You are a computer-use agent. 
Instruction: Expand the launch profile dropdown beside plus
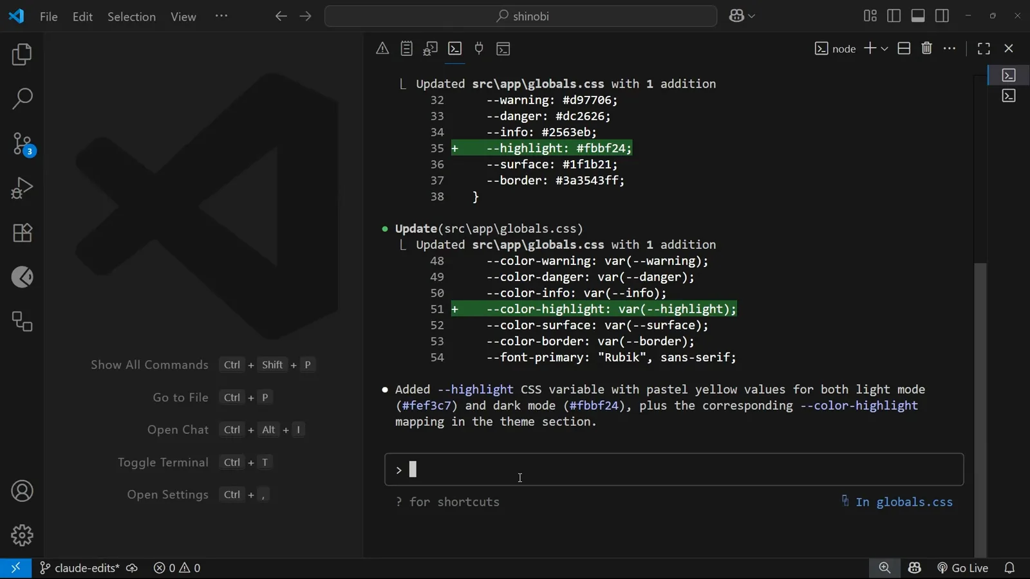tap(885, 49)
